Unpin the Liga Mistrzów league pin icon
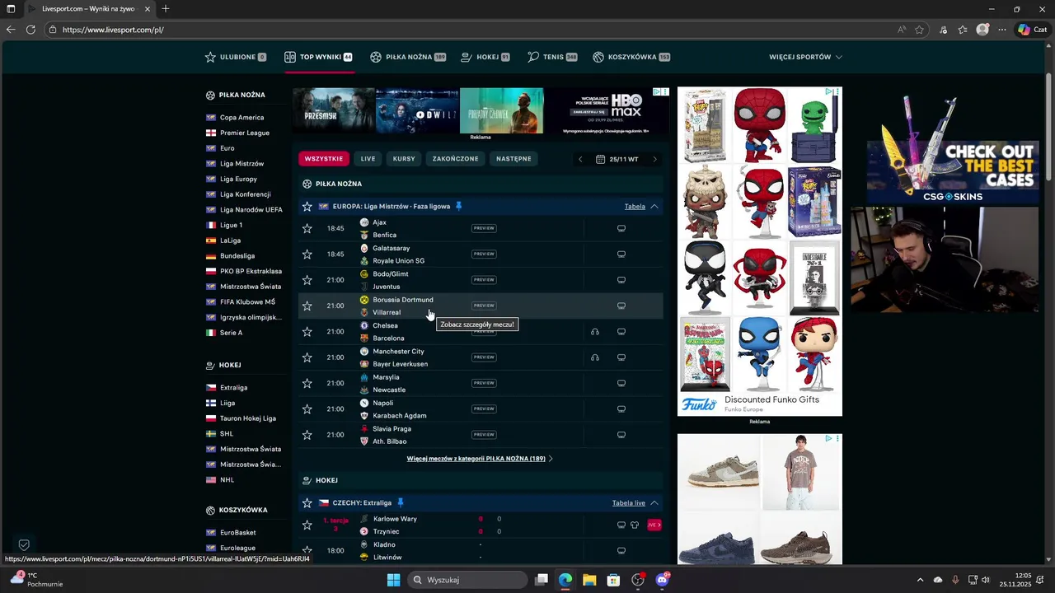This screenshot has width=1055, height=593. click(x=459, y=206)
